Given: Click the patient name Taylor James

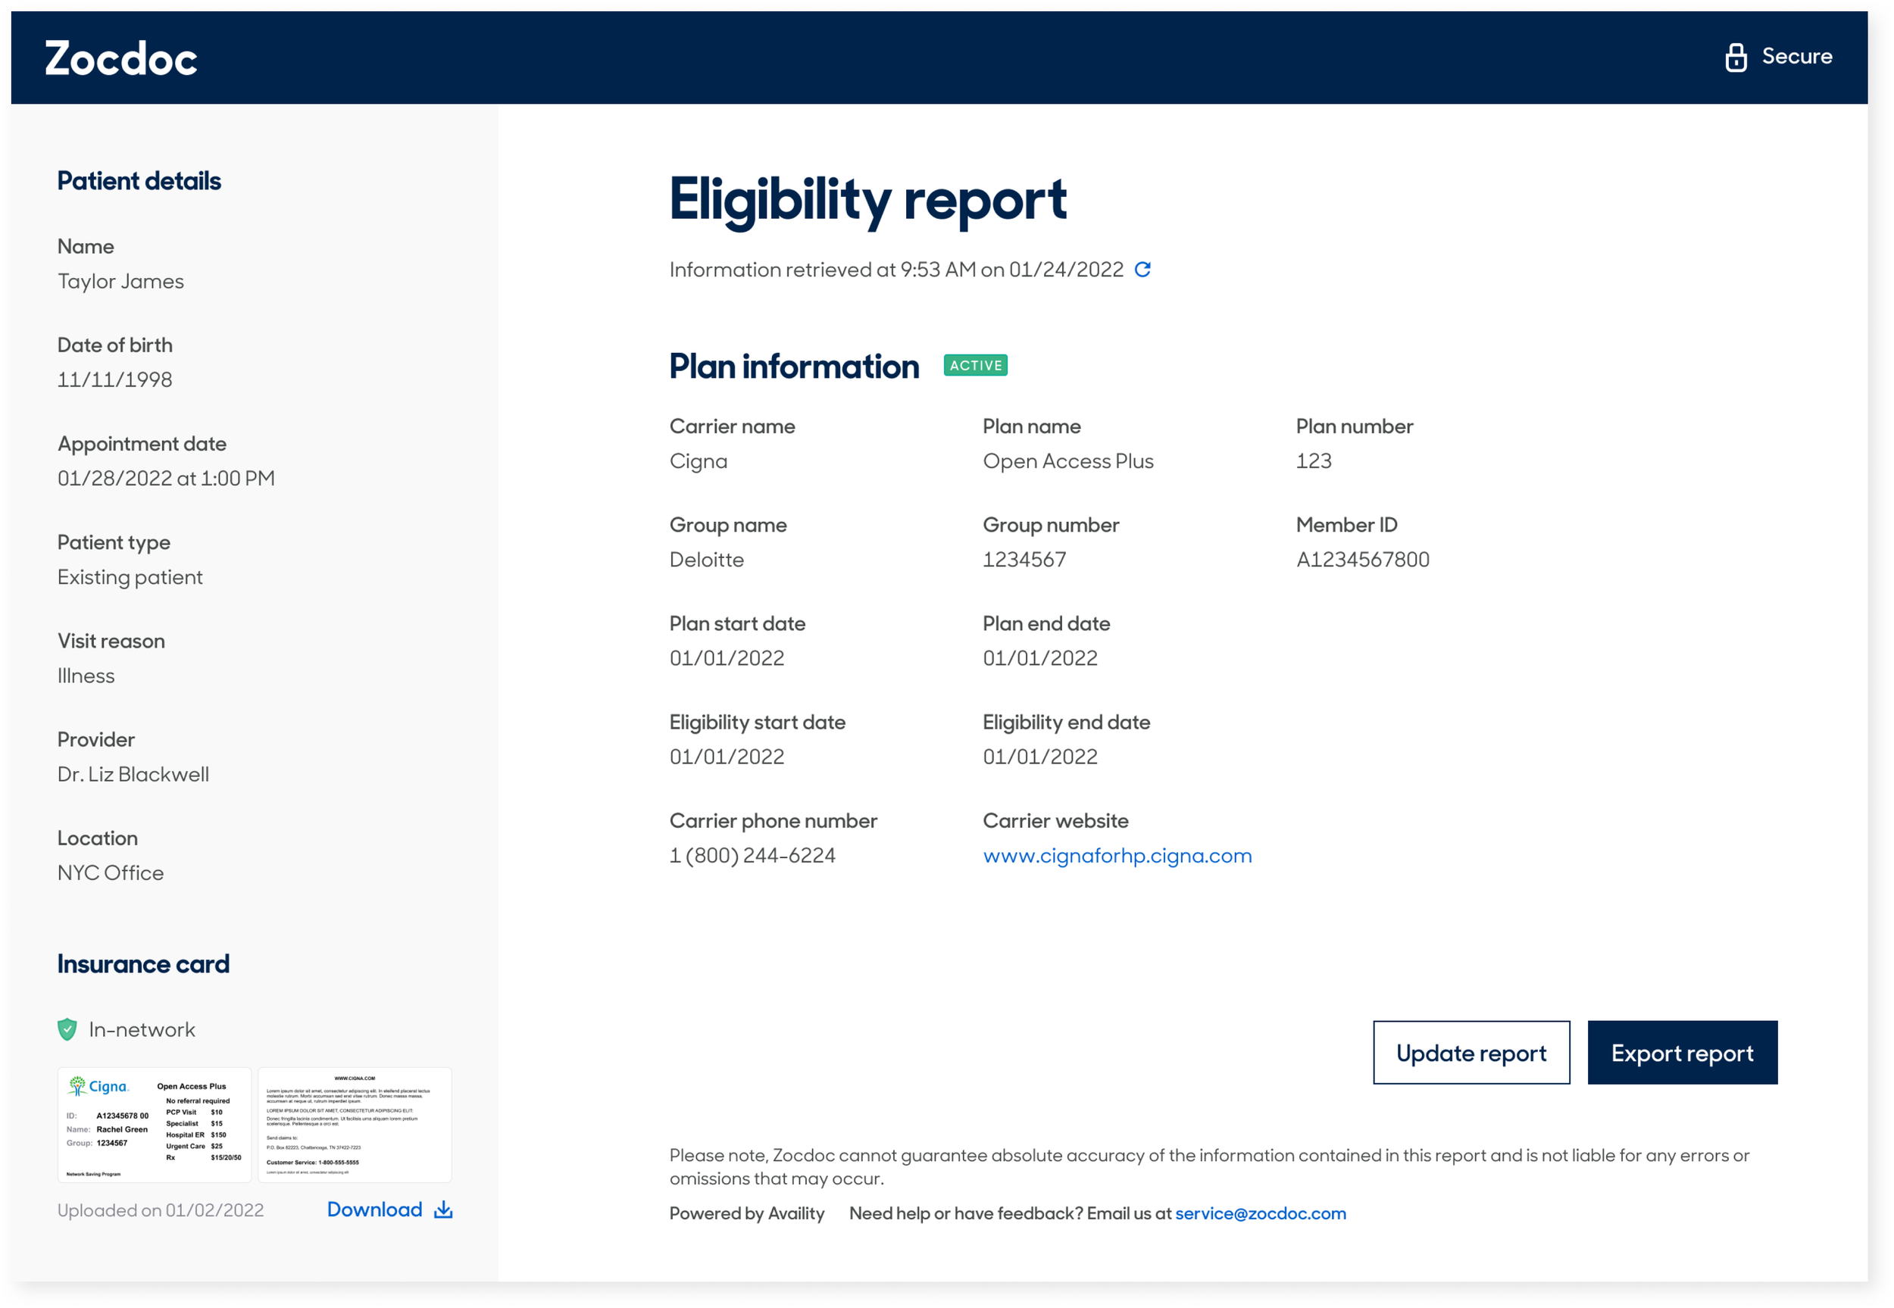Looking at the screenshot, I should pos(120,281).
